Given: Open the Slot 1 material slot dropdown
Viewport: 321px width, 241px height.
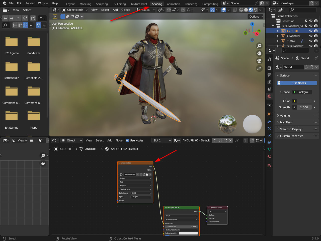Looking at the screenshot, I should (162, 140).
